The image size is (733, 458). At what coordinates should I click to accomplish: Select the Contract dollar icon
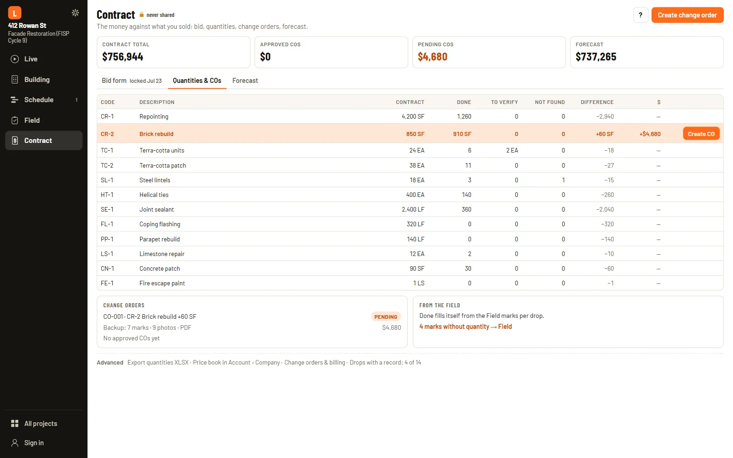coord(15,141)
